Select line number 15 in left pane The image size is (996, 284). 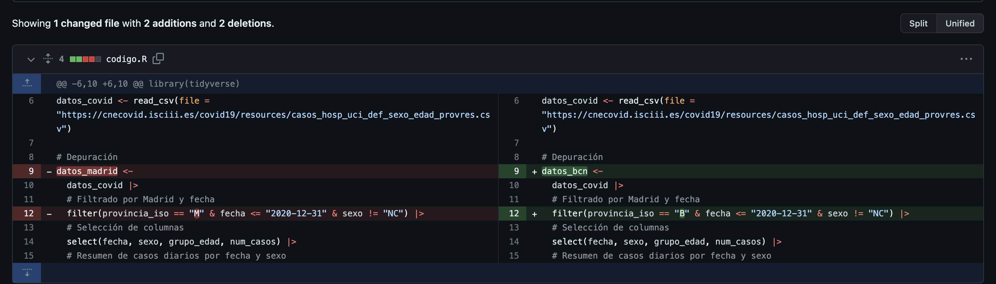click(x=29, y=255)
